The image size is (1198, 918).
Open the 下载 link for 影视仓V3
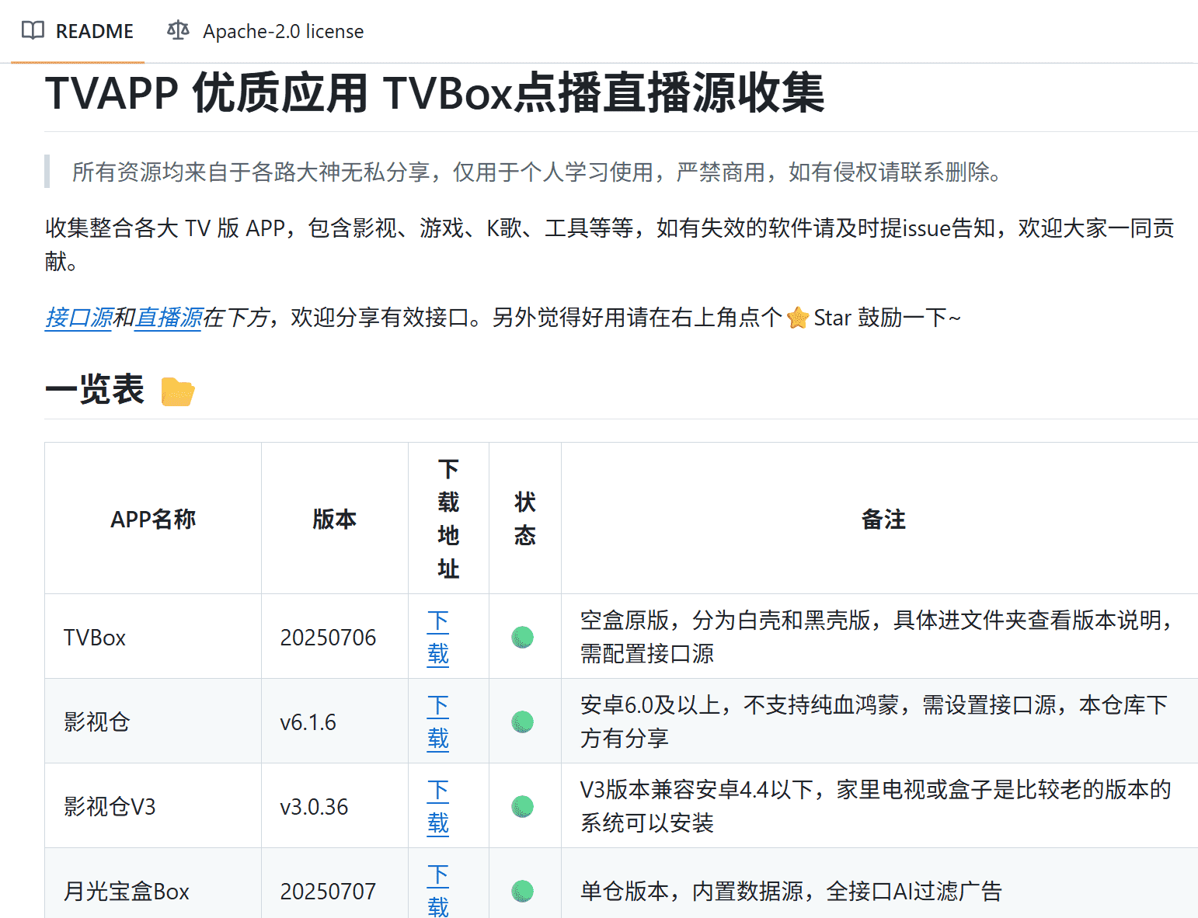point(438,806)
